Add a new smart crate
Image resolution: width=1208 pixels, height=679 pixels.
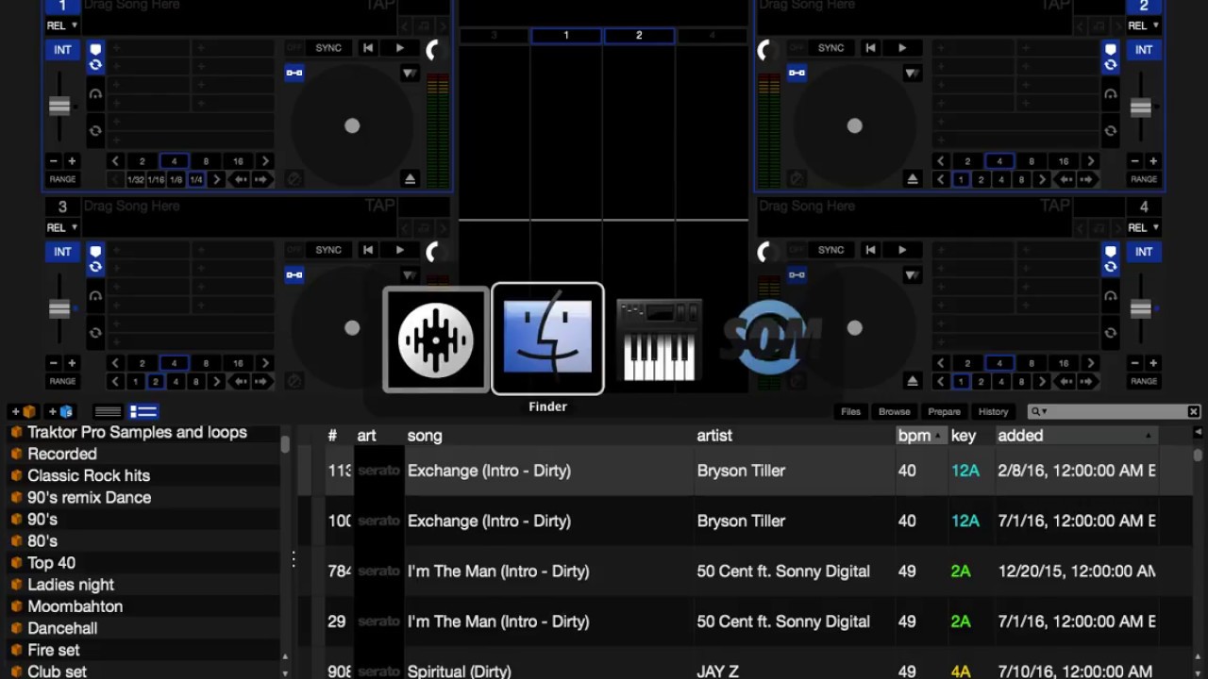pos(59,411)
